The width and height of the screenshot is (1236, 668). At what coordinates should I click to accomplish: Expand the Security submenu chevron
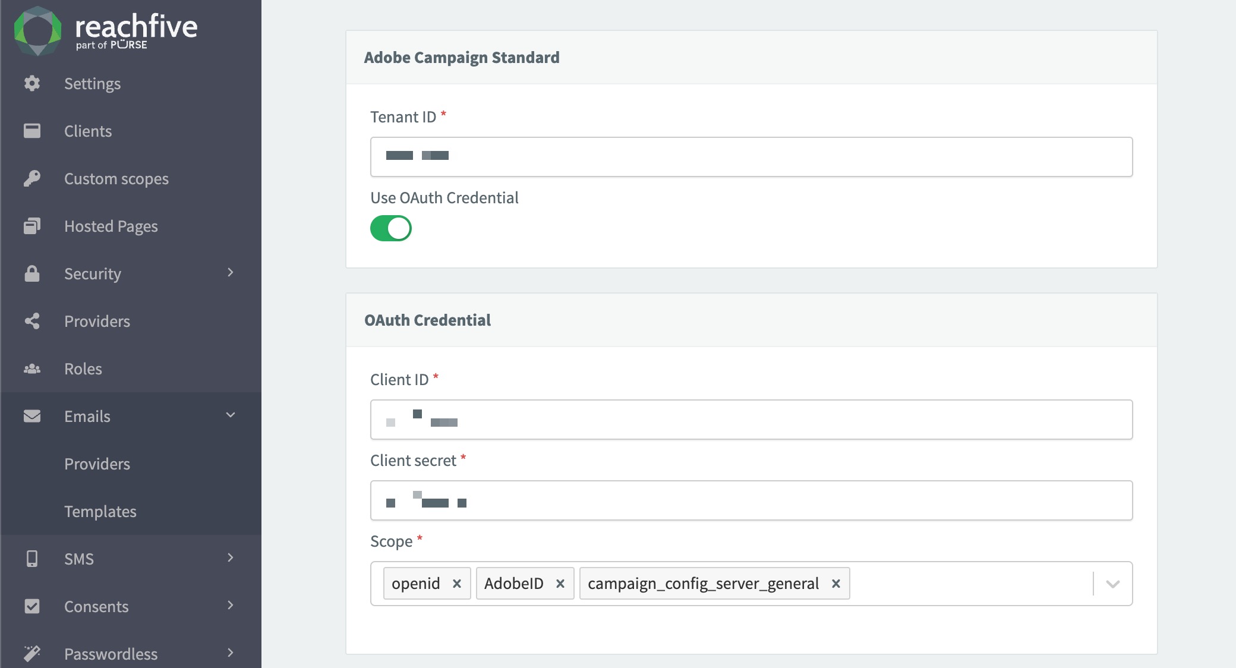click(231, 273)
